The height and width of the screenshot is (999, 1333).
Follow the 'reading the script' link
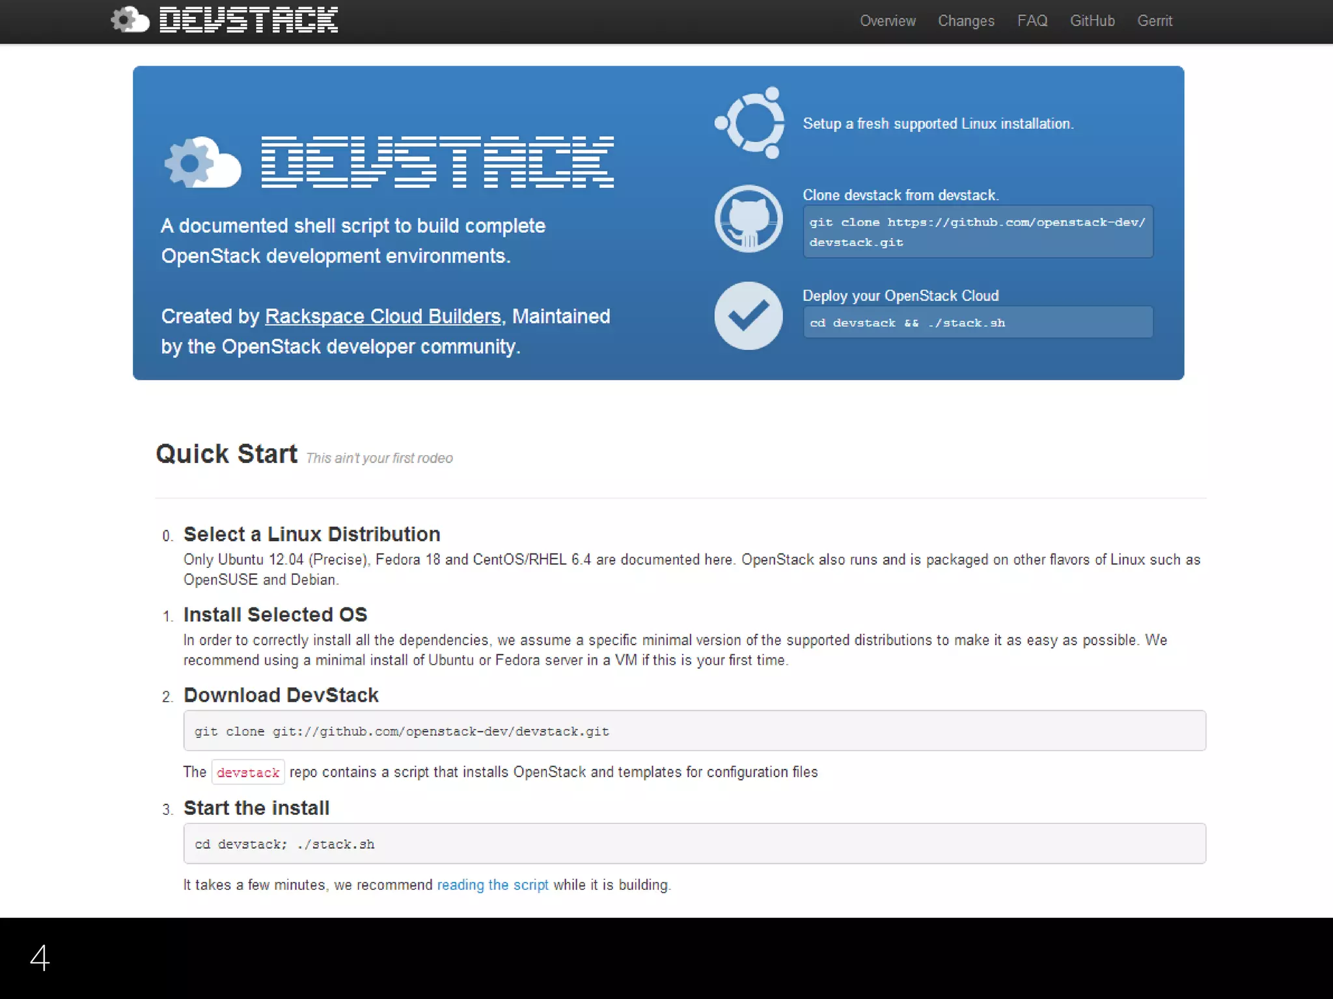[x=493, y=885]
